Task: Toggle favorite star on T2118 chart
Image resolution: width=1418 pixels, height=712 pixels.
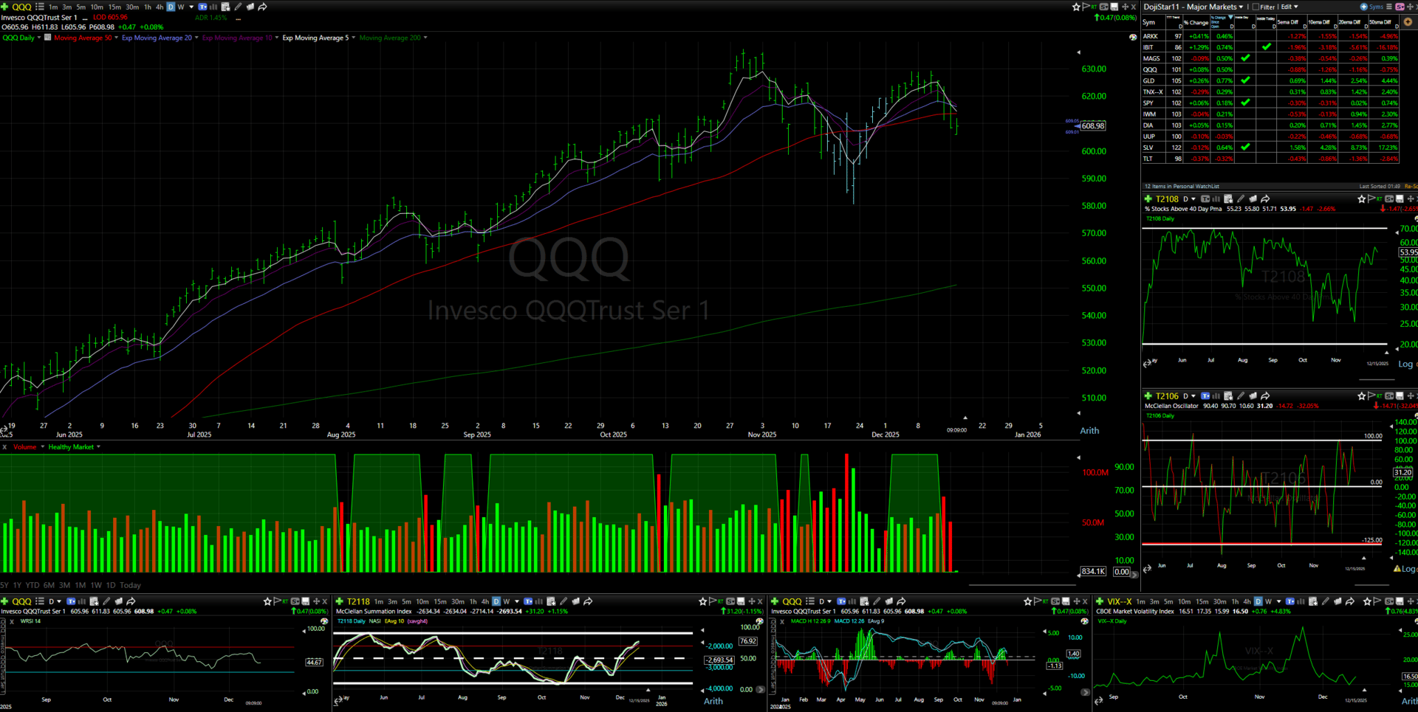Action: 703,601
